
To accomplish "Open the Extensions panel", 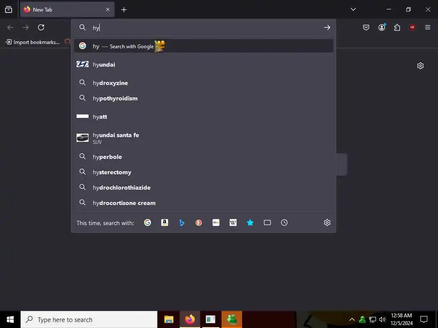I will (x=397, y=27).
